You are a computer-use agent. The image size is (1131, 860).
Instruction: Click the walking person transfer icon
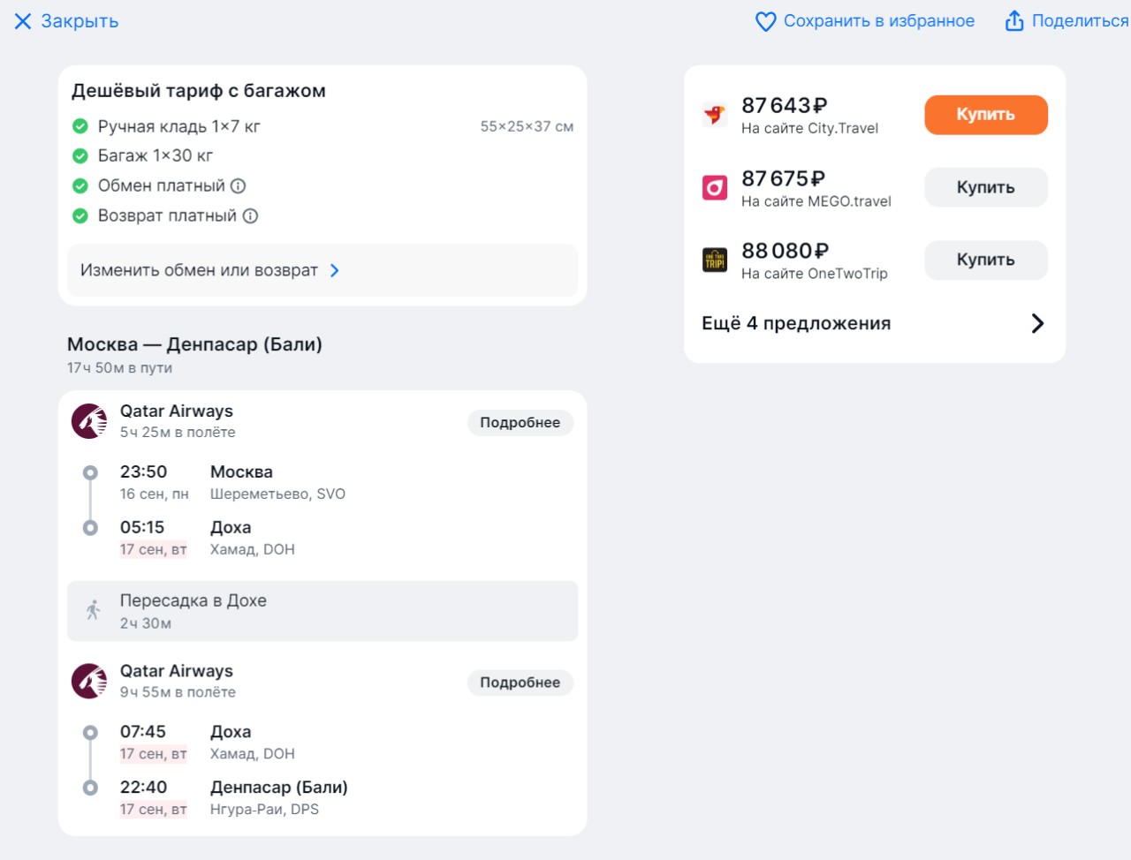93,610
